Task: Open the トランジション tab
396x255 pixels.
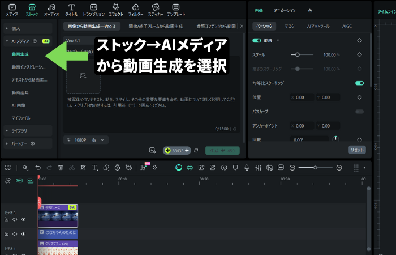Action: (x=94, y=10)
